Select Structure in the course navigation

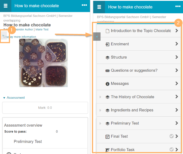point(119,57)
